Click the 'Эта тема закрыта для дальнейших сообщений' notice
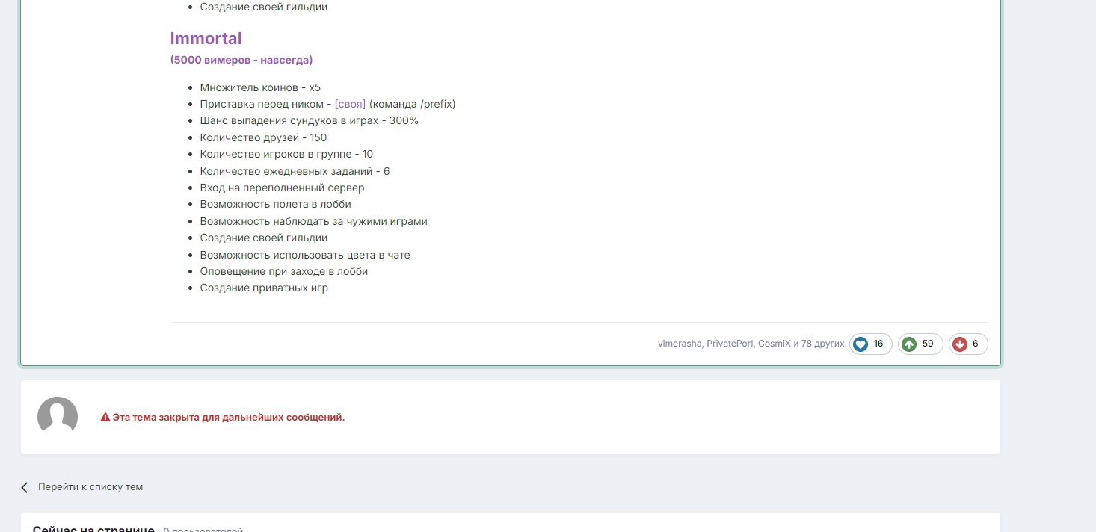This screenshot has height=532, width=1096. tap(228, 418)
